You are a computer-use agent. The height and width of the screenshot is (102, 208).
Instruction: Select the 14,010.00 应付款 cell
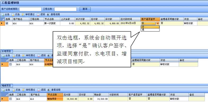[71, 99]
